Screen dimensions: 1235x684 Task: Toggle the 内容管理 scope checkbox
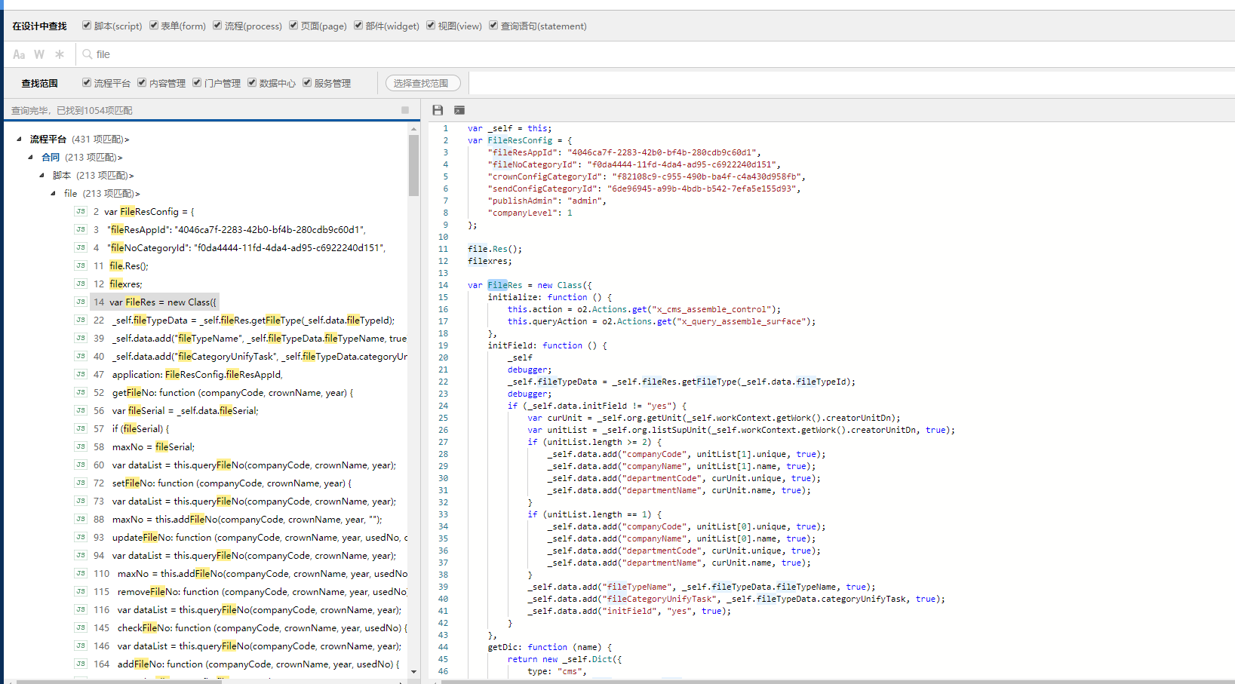pos(142,82)
